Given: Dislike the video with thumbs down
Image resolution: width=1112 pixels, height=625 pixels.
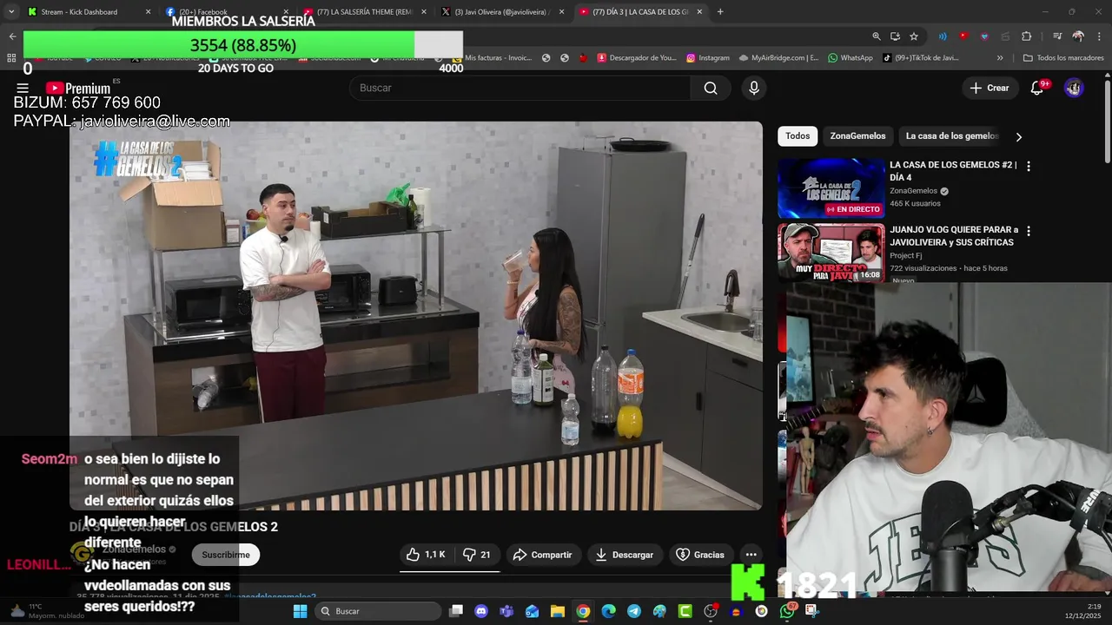Looking at the screenshot, I should (x=477, y=555).
